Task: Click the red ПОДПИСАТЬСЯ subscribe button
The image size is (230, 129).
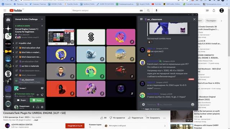Action: (75, 126)
